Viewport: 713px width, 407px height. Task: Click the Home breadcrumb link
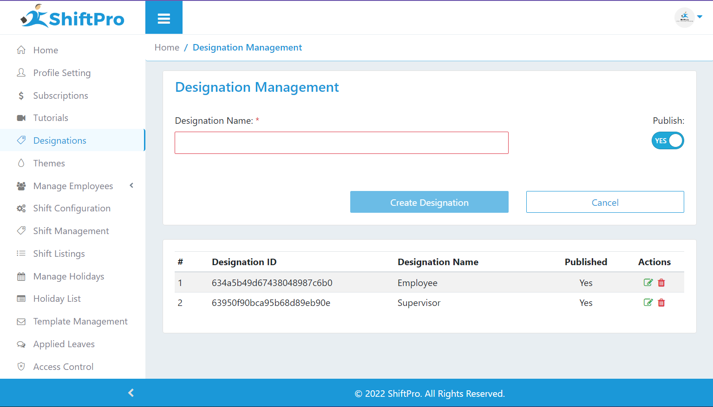pos(167,48)
